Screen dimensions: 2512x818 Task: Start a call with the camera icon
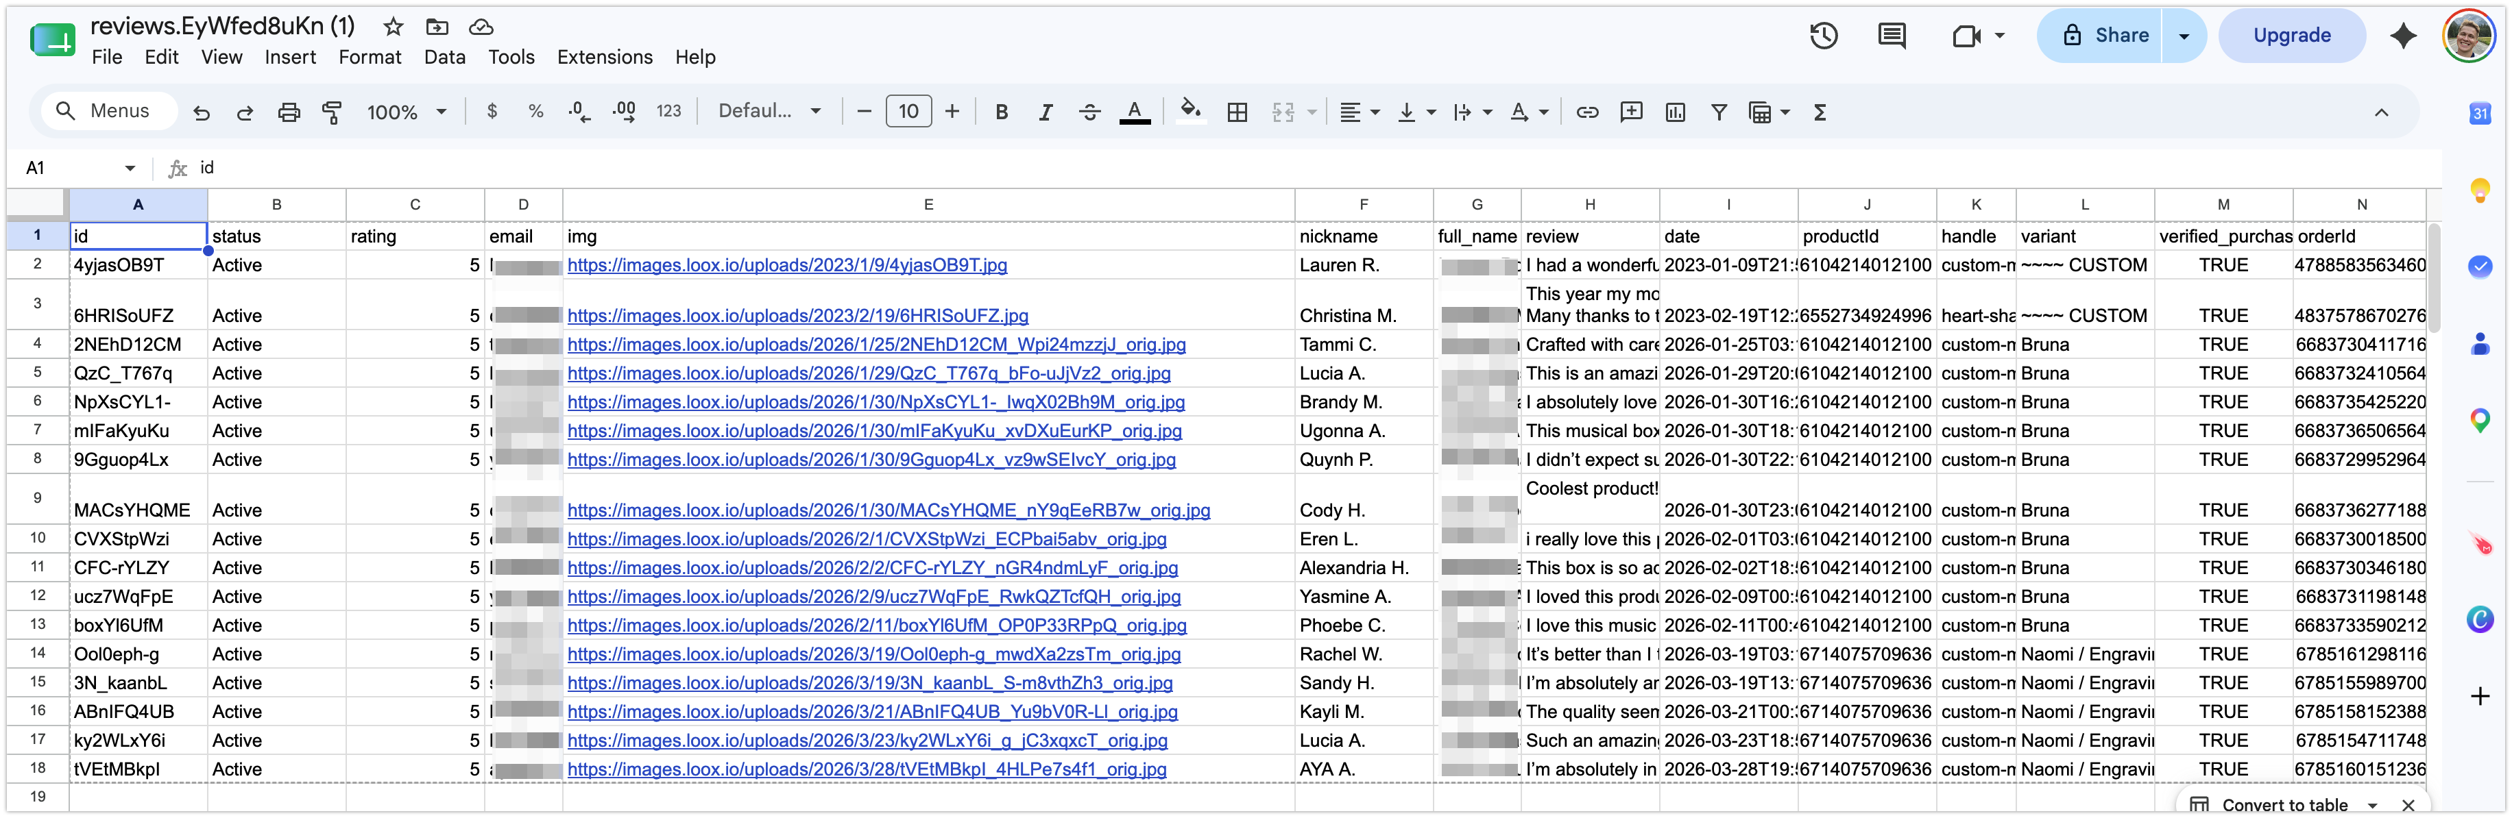pos(1967,36)
